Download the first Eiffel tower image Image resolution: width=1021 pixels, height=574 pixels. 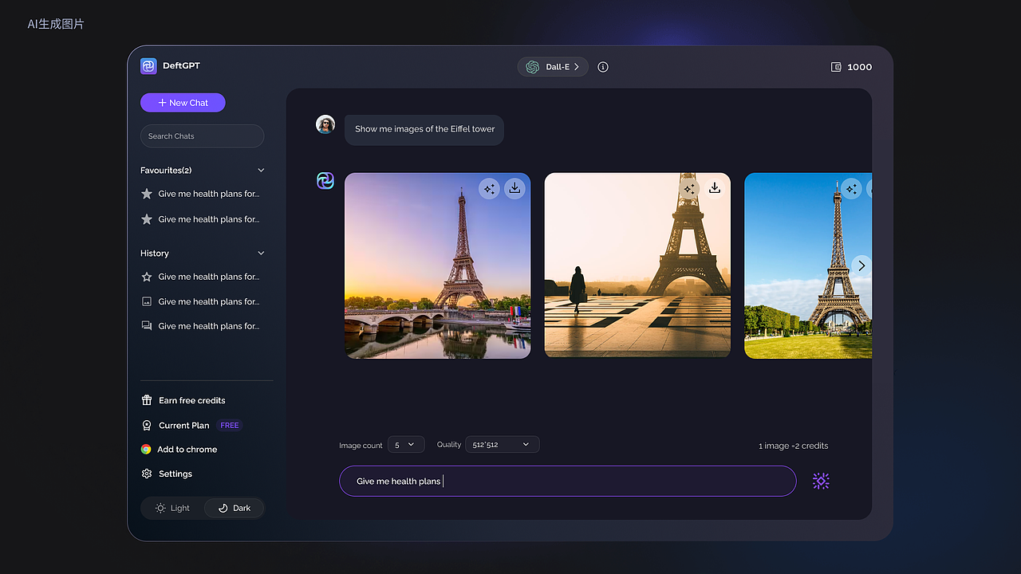[515, 189]
